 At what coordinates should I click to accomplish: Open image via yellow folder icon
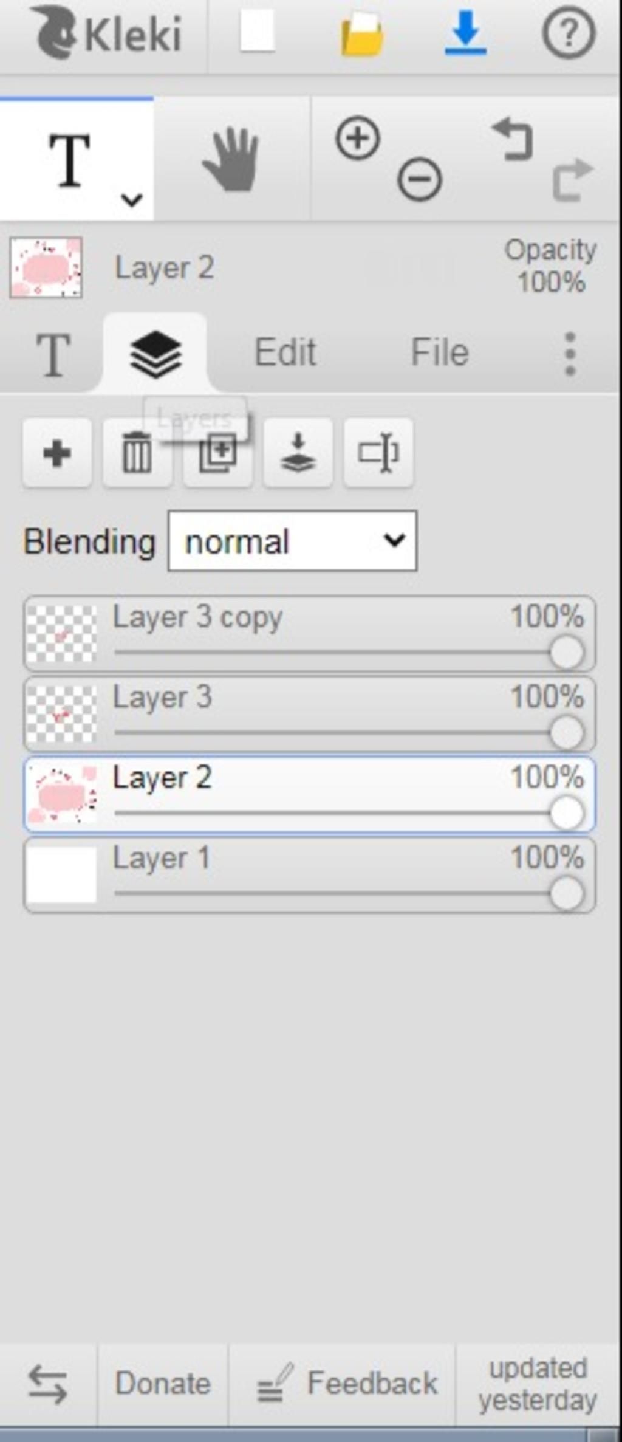[x=361, y=34]
